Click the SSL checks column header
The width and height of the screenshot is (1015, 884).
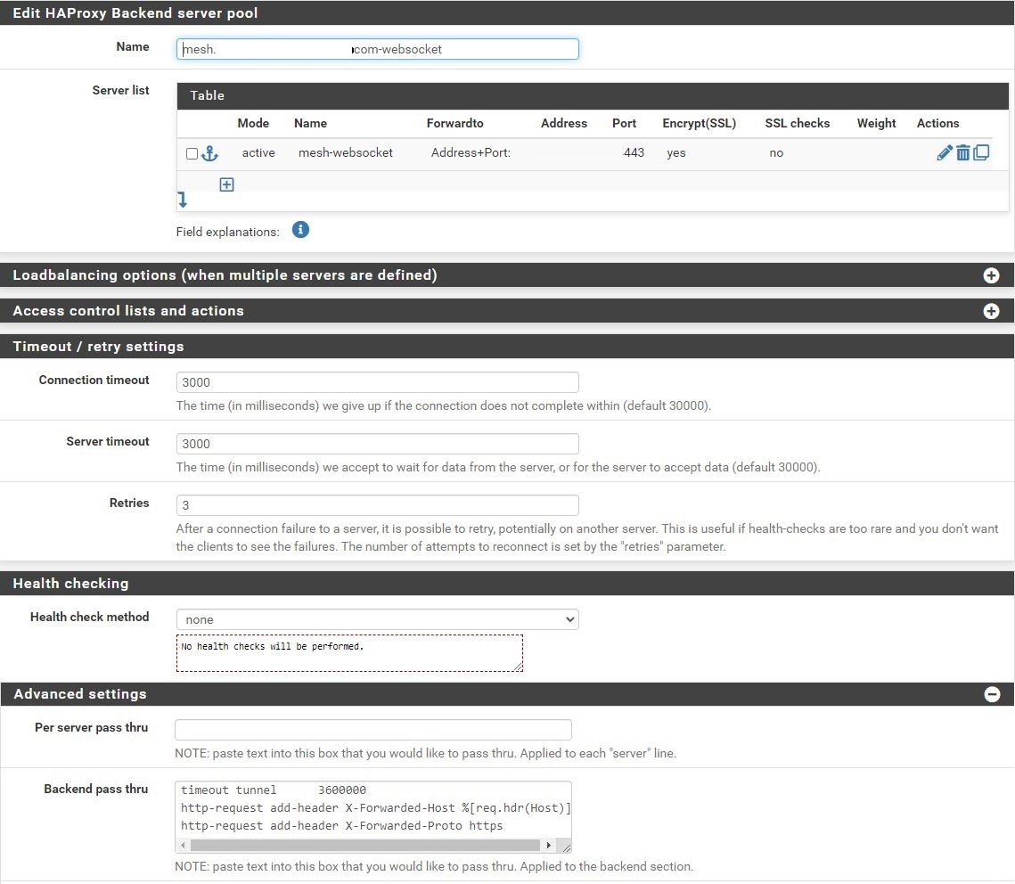(x=797, y=123)
